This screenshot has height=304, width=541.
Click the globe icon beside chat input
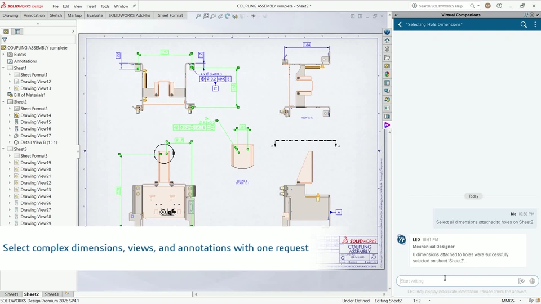tap(533, 281)
